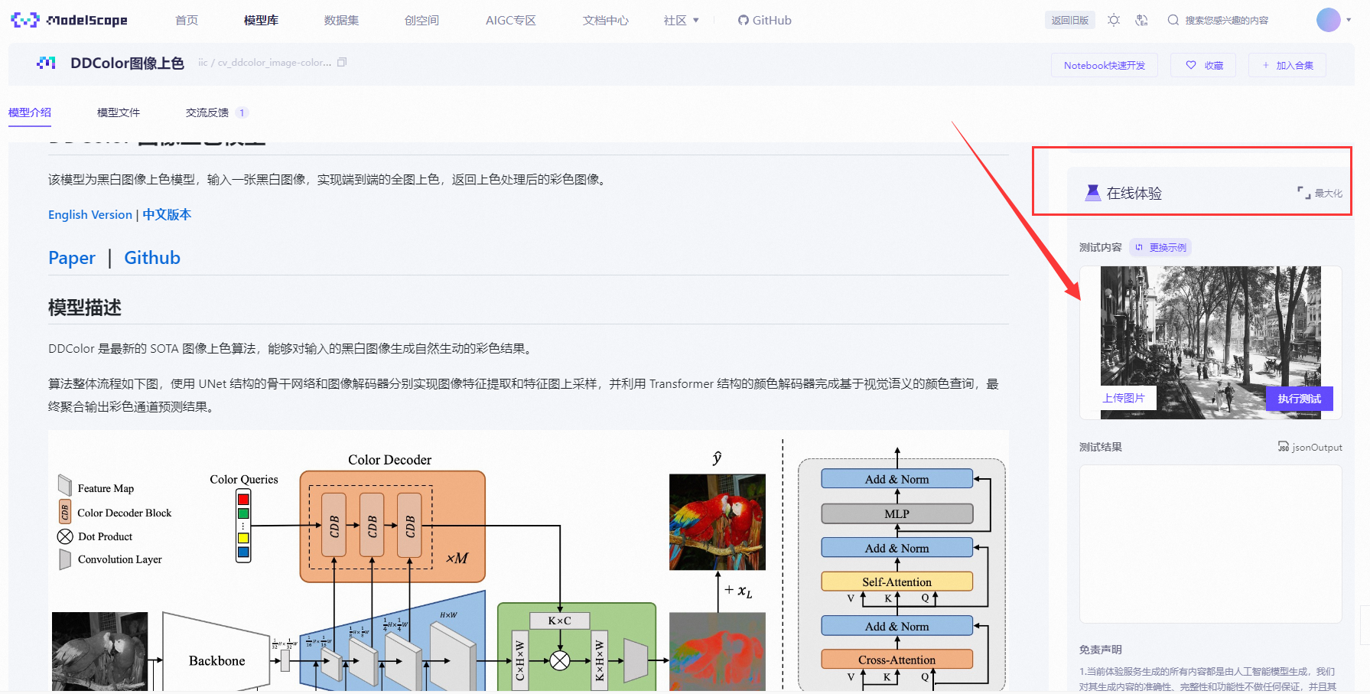Click the DDColor model icon

pyautogui.click(x=46, y=63)
